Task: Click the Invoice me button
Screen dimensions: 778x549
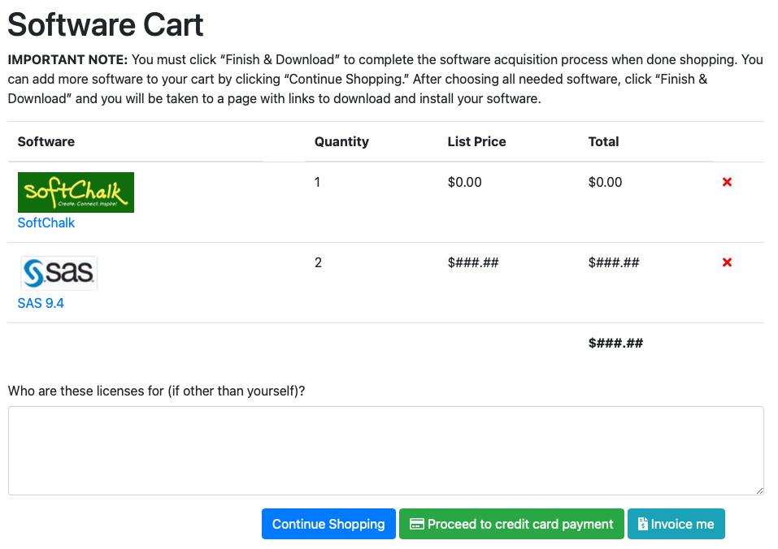Action: point(676,524)
